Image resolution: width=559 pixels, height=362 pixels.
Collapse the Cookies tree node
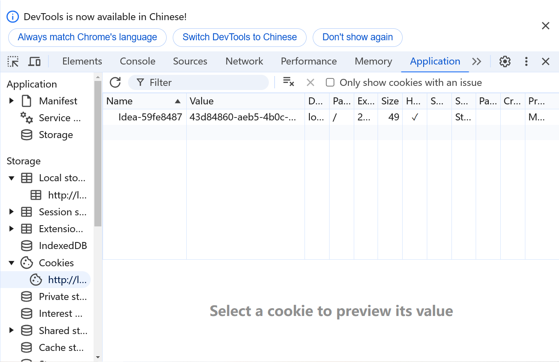pos(11,263)
